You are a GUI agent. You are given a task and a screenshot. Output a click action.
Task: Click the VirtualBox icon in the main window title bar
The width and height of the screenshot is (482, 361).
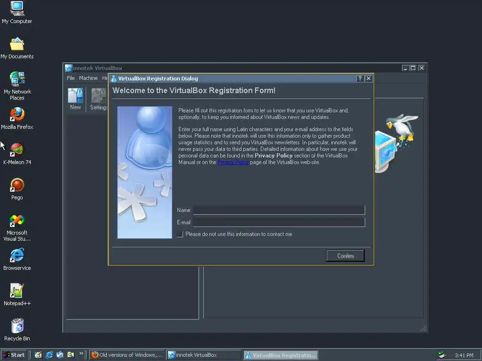(x=69, y=68)
